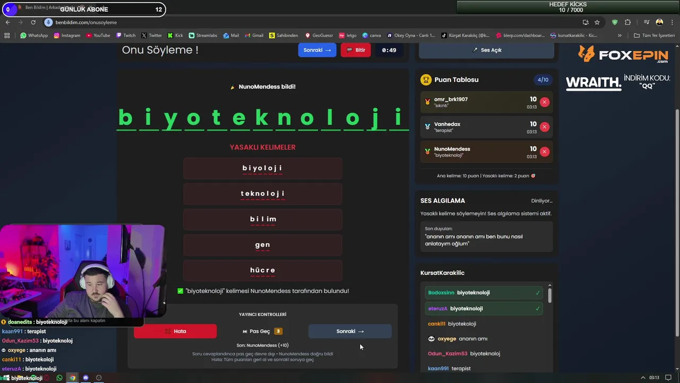Open the Mail bookmark
This screenshot has width=680, height=383.
231,36
